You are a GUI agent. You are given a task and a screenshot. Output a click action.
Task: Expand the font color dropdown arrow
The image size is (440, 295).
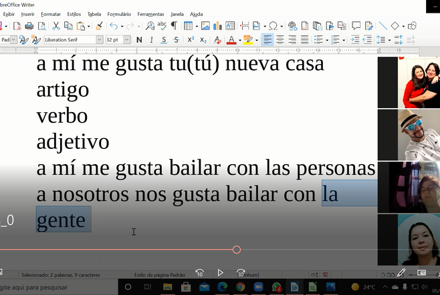point(240,40)
